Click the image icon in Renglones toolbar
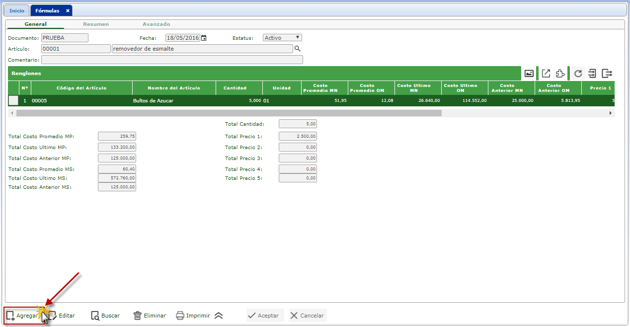The image size is (630, 327). pos(529,74)
